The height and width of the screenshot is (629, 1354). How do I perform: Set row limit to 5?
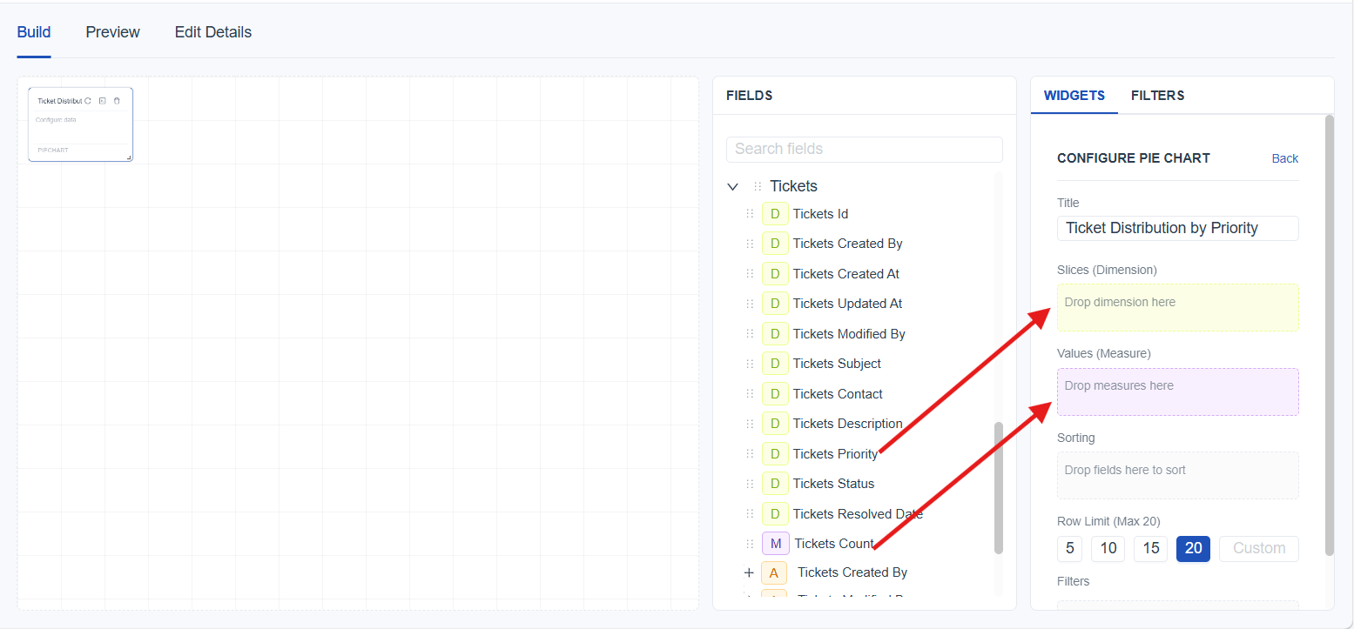1069,548
